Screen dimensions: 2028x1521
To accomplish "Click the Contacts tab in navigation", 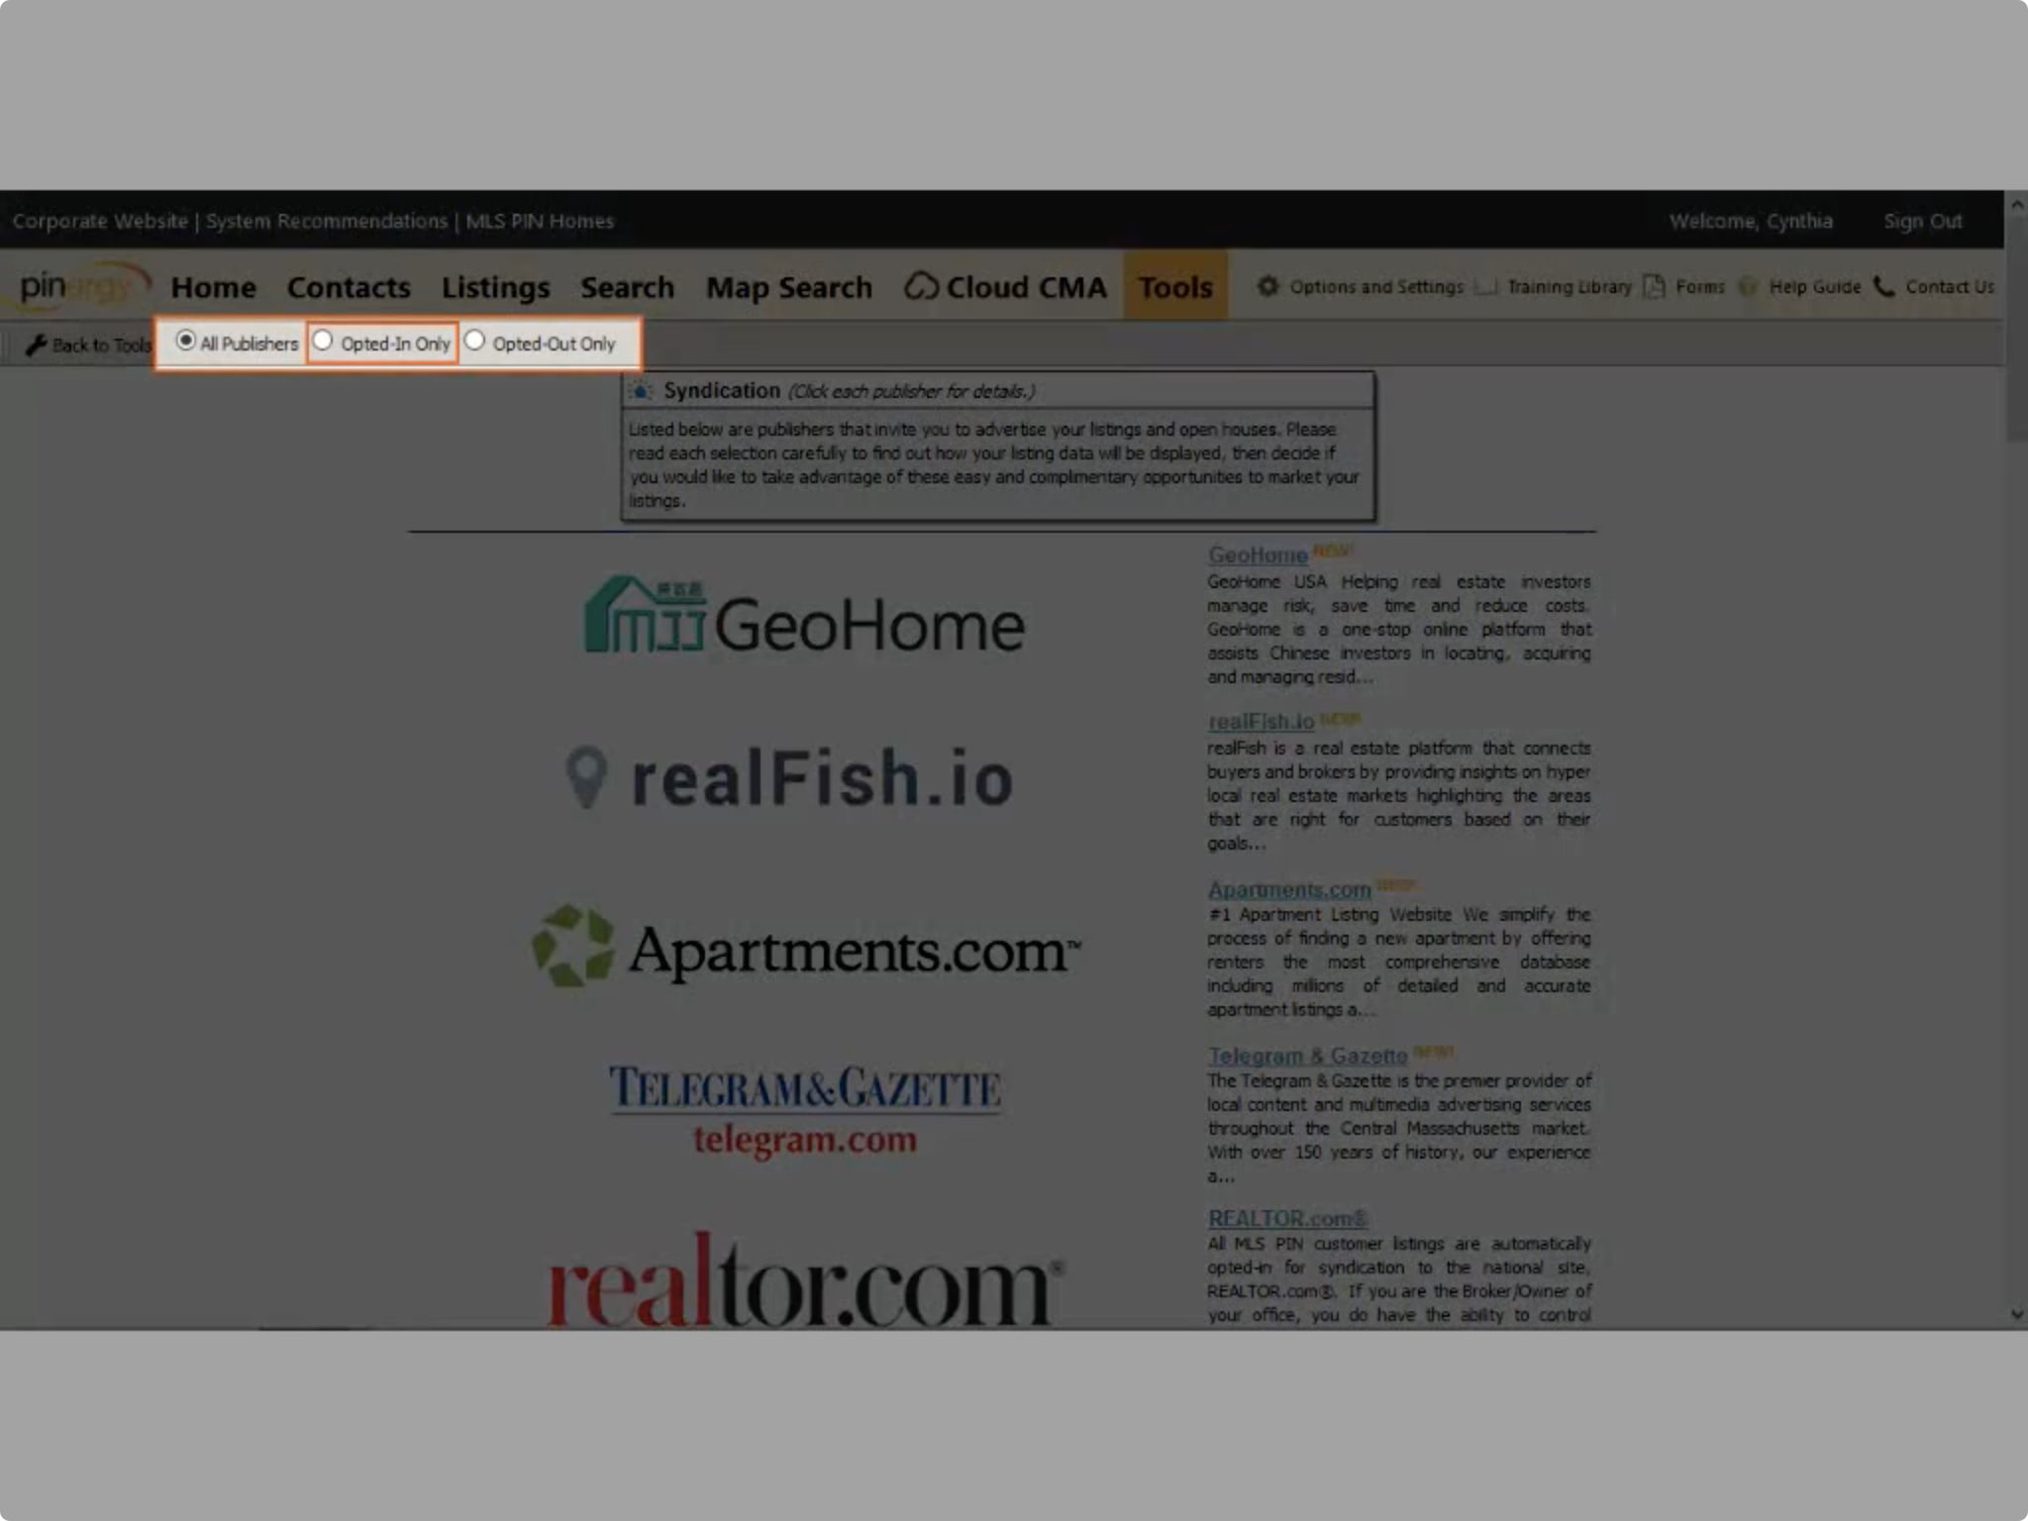I will pyautogui.click(x=347, y=286).
